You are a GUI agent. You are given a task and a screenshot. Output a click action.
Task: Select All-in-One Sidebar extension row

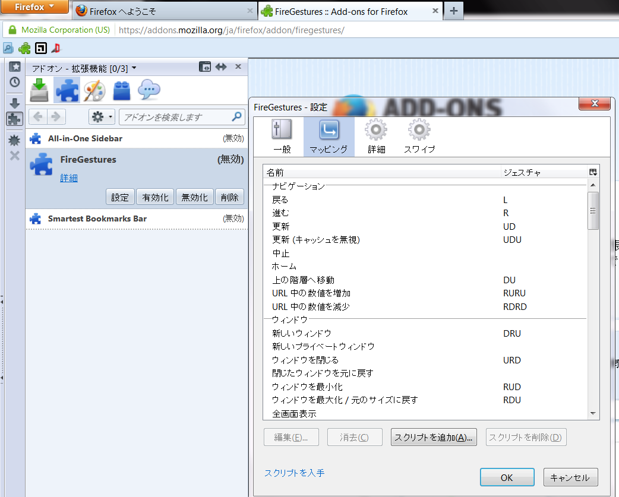137,138
